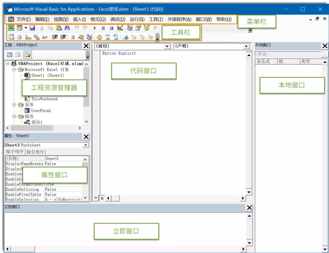Close the 工程 - VBAProject panel
This screenshot has width=329, height=253.
click(86, 46)
